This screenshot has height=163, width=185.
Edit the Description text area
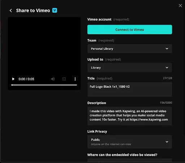[130, 116]
